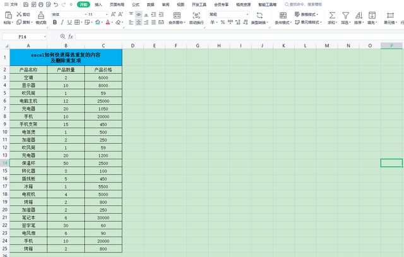Image resolution: width=404 pixels, height=257 pixels.
Task: Click the Fill icon
Action: [x=372, y=15]
